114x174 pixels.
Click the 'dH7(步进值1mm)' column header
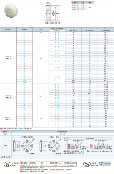57,28
